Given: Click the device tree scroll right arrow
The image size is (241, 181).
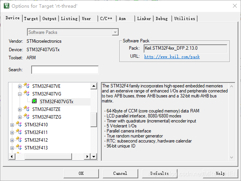Looking at the screenshot, I should coord(87,157).
